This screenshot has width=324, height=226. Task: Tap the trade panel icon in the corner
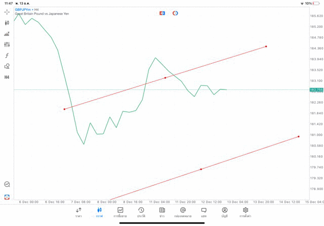tap(7, 197)
